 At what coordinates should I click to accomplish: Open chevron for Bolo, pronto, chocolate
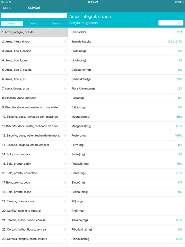[65, 173]
